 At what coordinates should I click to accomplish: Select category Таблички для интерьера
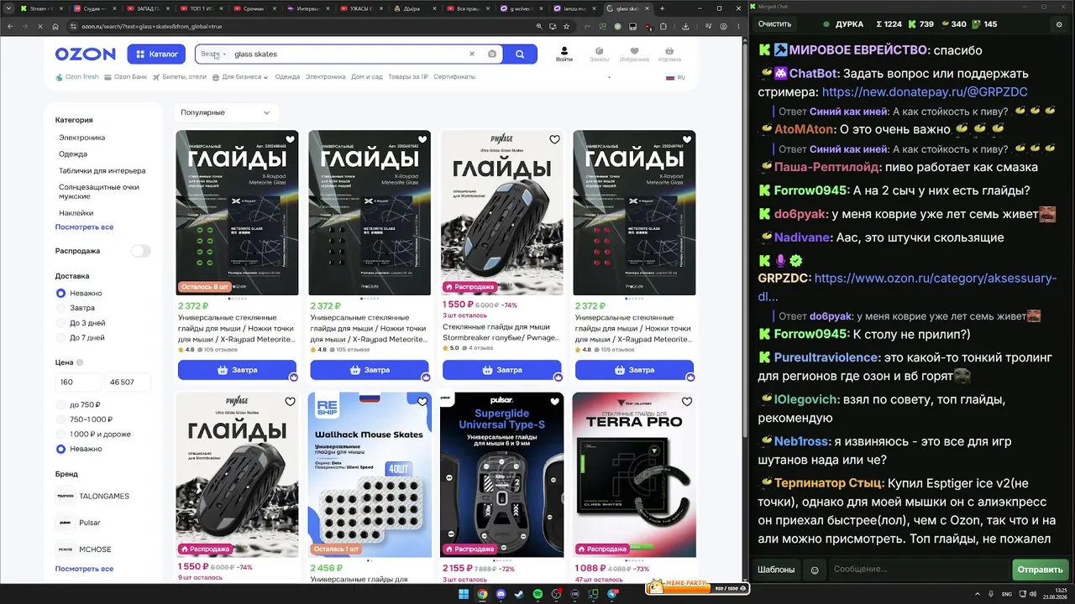point(102,171)
